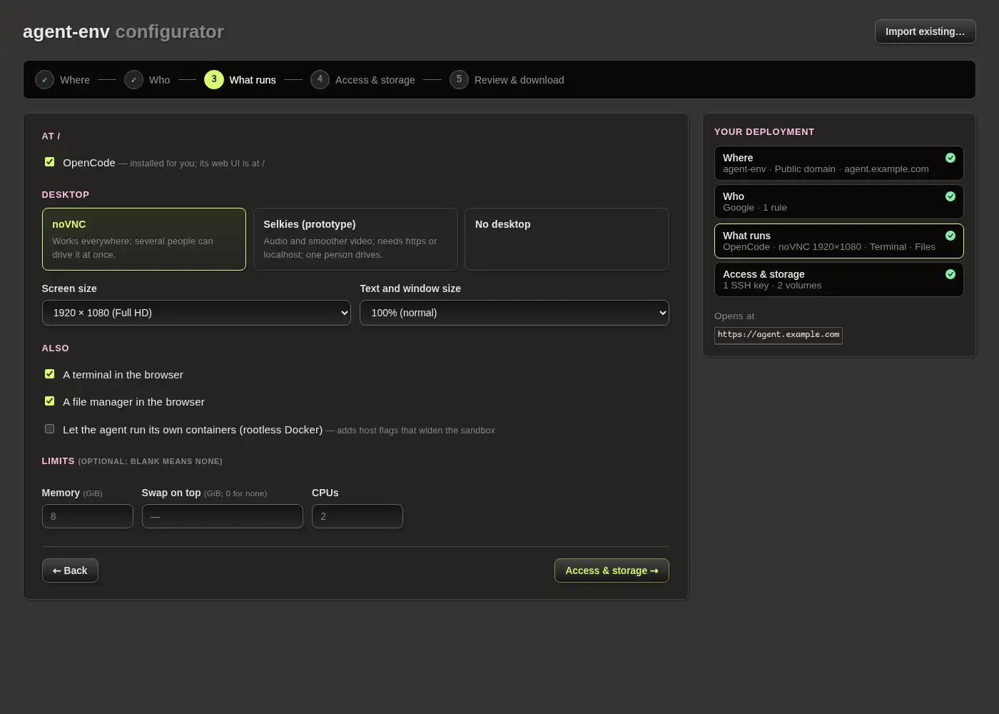Disable the terminal in the browser option
Viewport: 999px width, 714px height.
[x=50, y=374]
